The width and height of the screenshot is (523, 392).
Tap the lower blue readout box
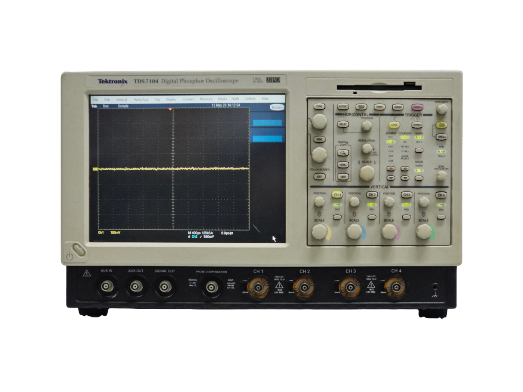pos(267,139)
